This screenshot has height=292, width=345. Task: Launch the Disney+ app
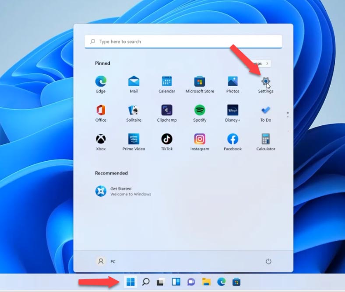(233, 113)
